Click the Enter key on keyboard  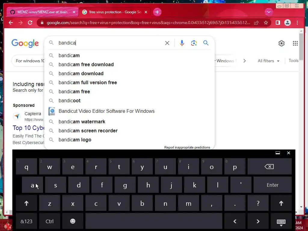273,185
